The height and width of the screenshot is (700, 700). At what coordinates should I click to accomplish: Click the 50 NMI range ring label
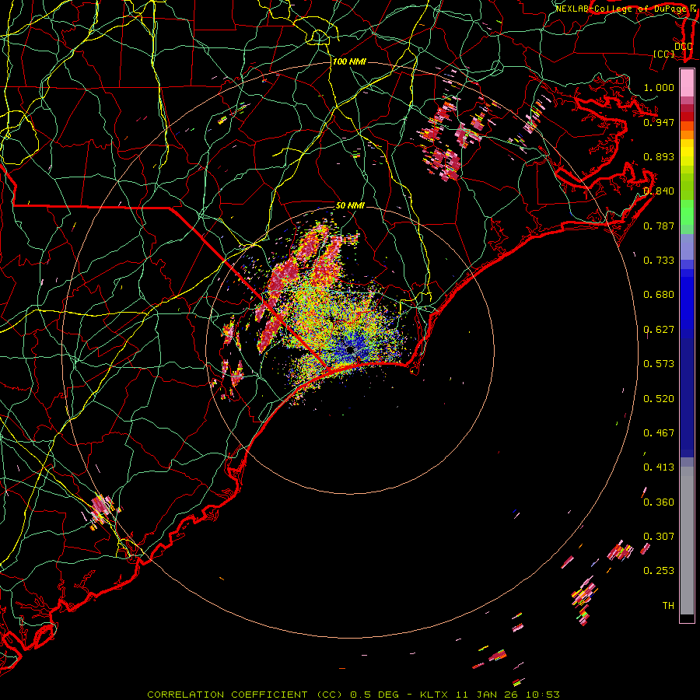tap(350, 205)
